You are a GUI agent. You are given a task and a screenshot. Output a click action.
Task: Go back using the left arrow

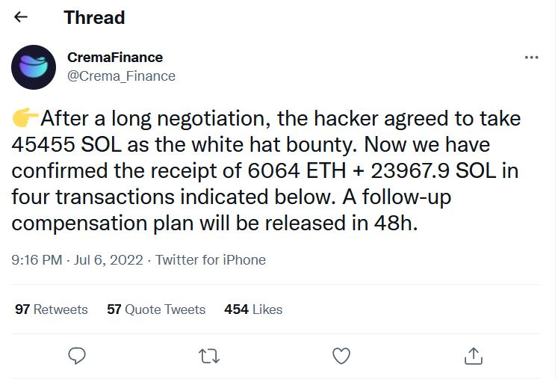[x=21, y=16]
